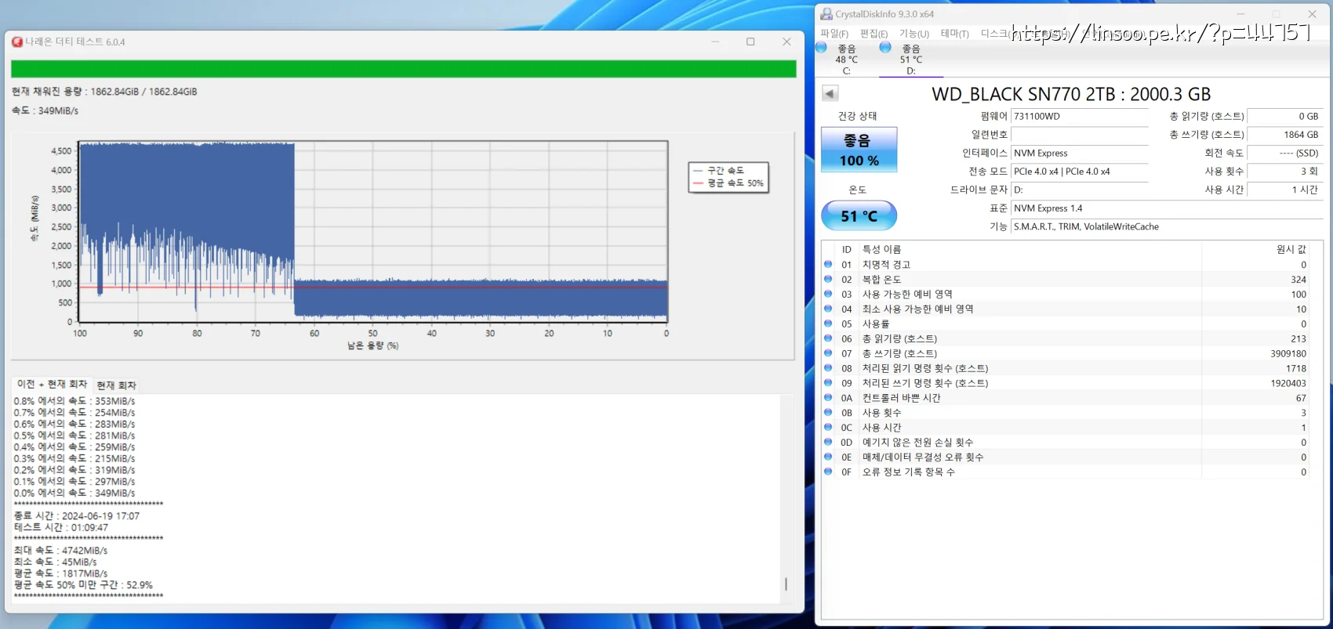The height and width of the screenshot is (629, 1333).
Task: Click the firmware field showing 731100WD
Action: click(x=1080, y=117)
